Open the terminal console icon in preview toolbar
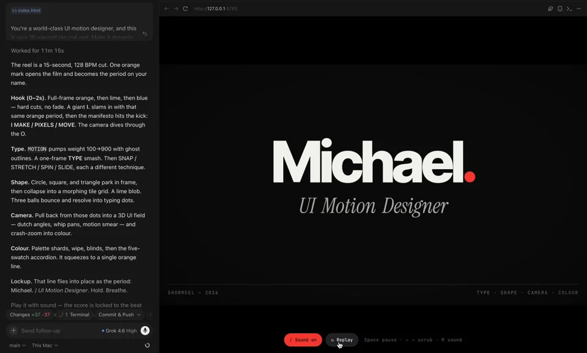Screen dimensions: 587x353 point(569,9)
